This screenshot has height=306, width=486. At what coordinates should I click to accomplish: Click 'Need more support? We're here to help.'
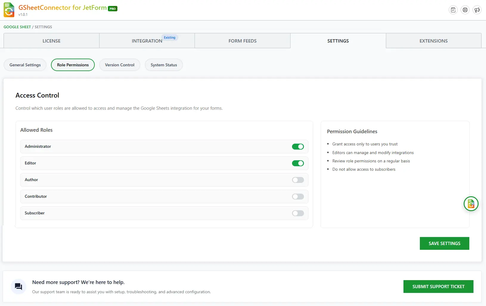tap(78, 282)
